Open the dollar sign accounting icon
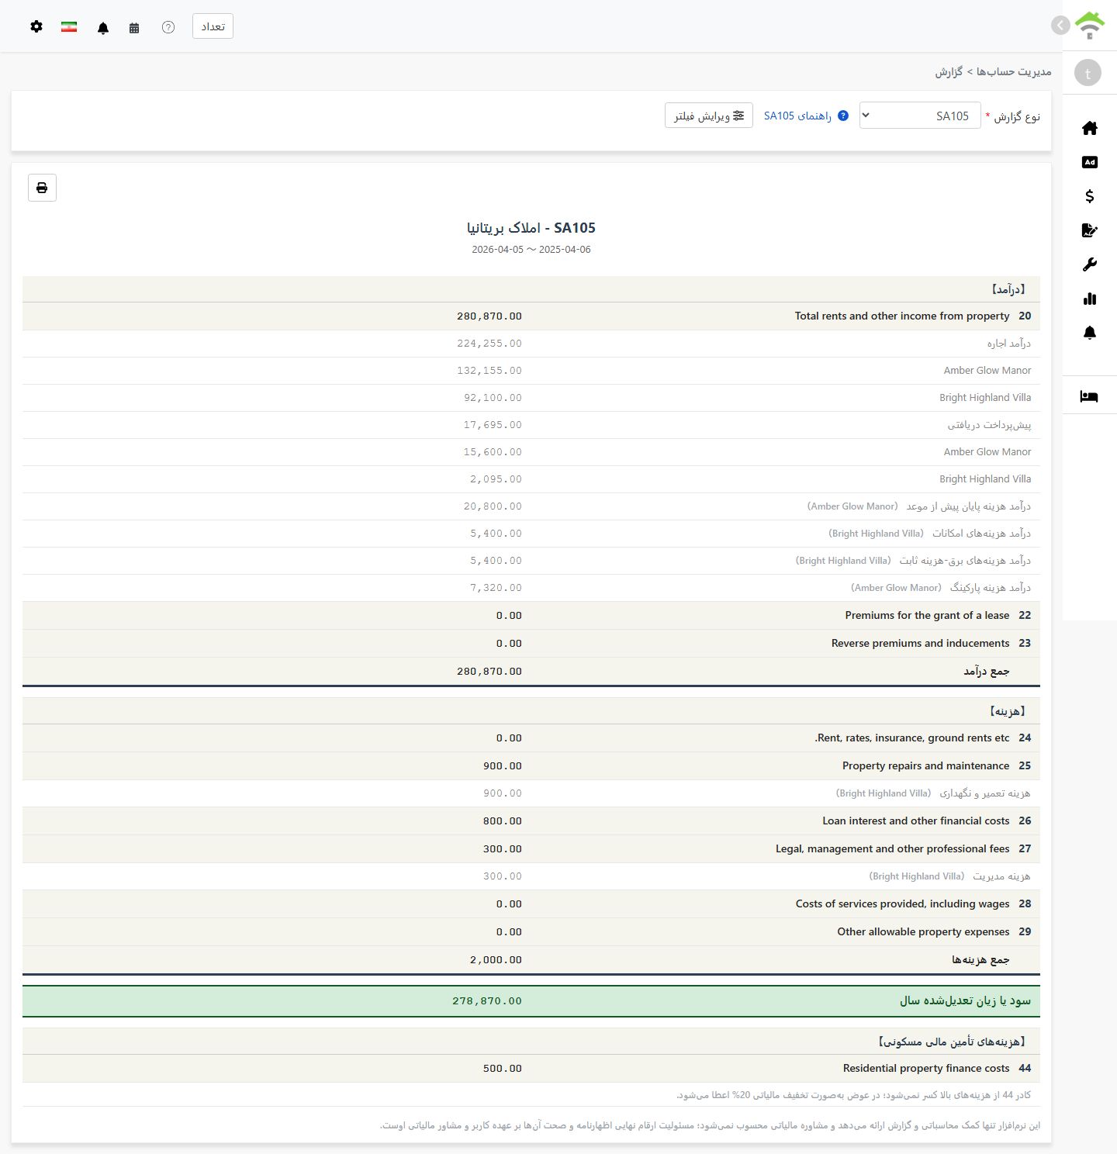 (1089, 196)
